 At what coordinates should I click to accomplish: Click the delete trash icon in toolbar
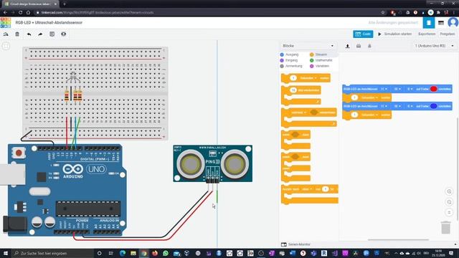(x=17, y=34)
